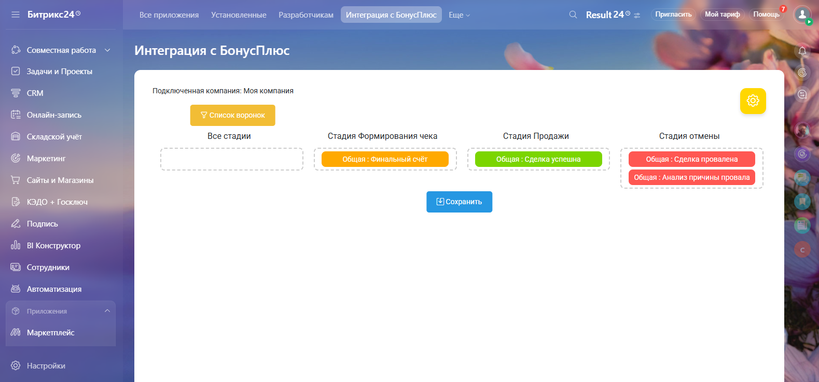Click the red 7 badge on Помощь
819x382 pixels.
pos(783,9)
